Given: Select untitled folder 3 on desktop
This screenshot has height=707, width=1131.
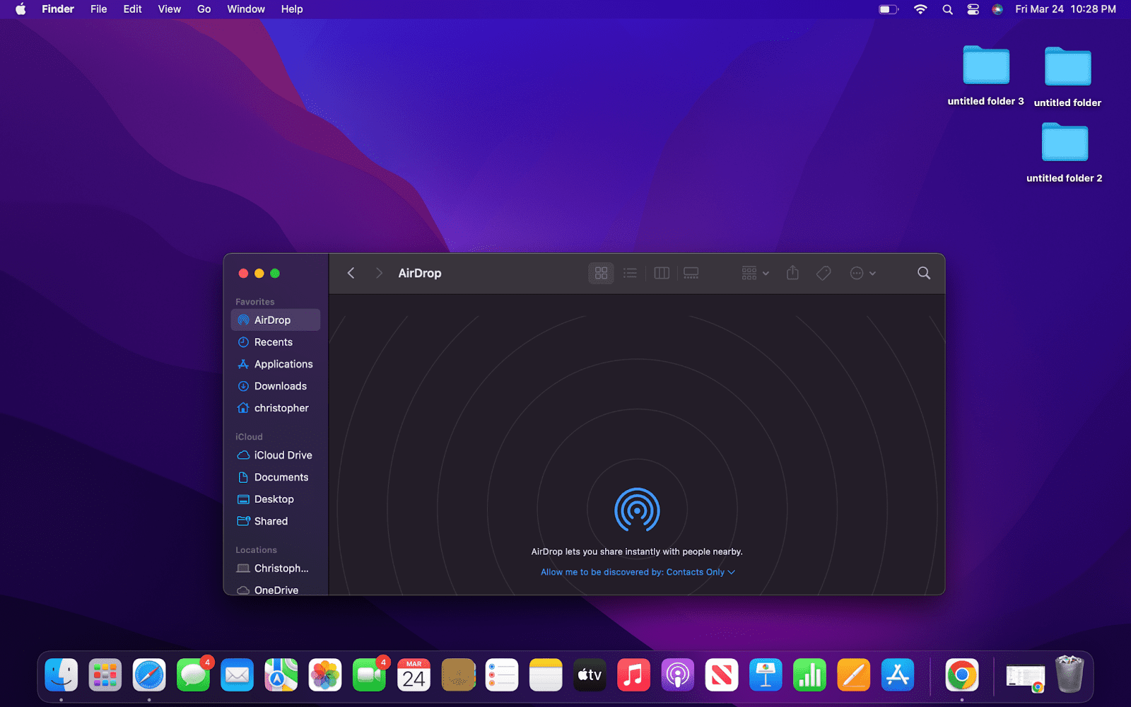Looking at the screenshot, I should coord(986,76).
